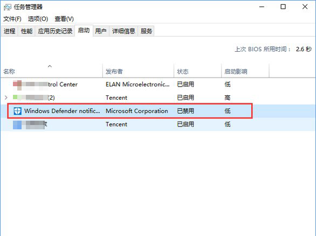The image size is (316, 236).
Task: Click the icon beside the Control Center entry
Action: coord(17,85)
